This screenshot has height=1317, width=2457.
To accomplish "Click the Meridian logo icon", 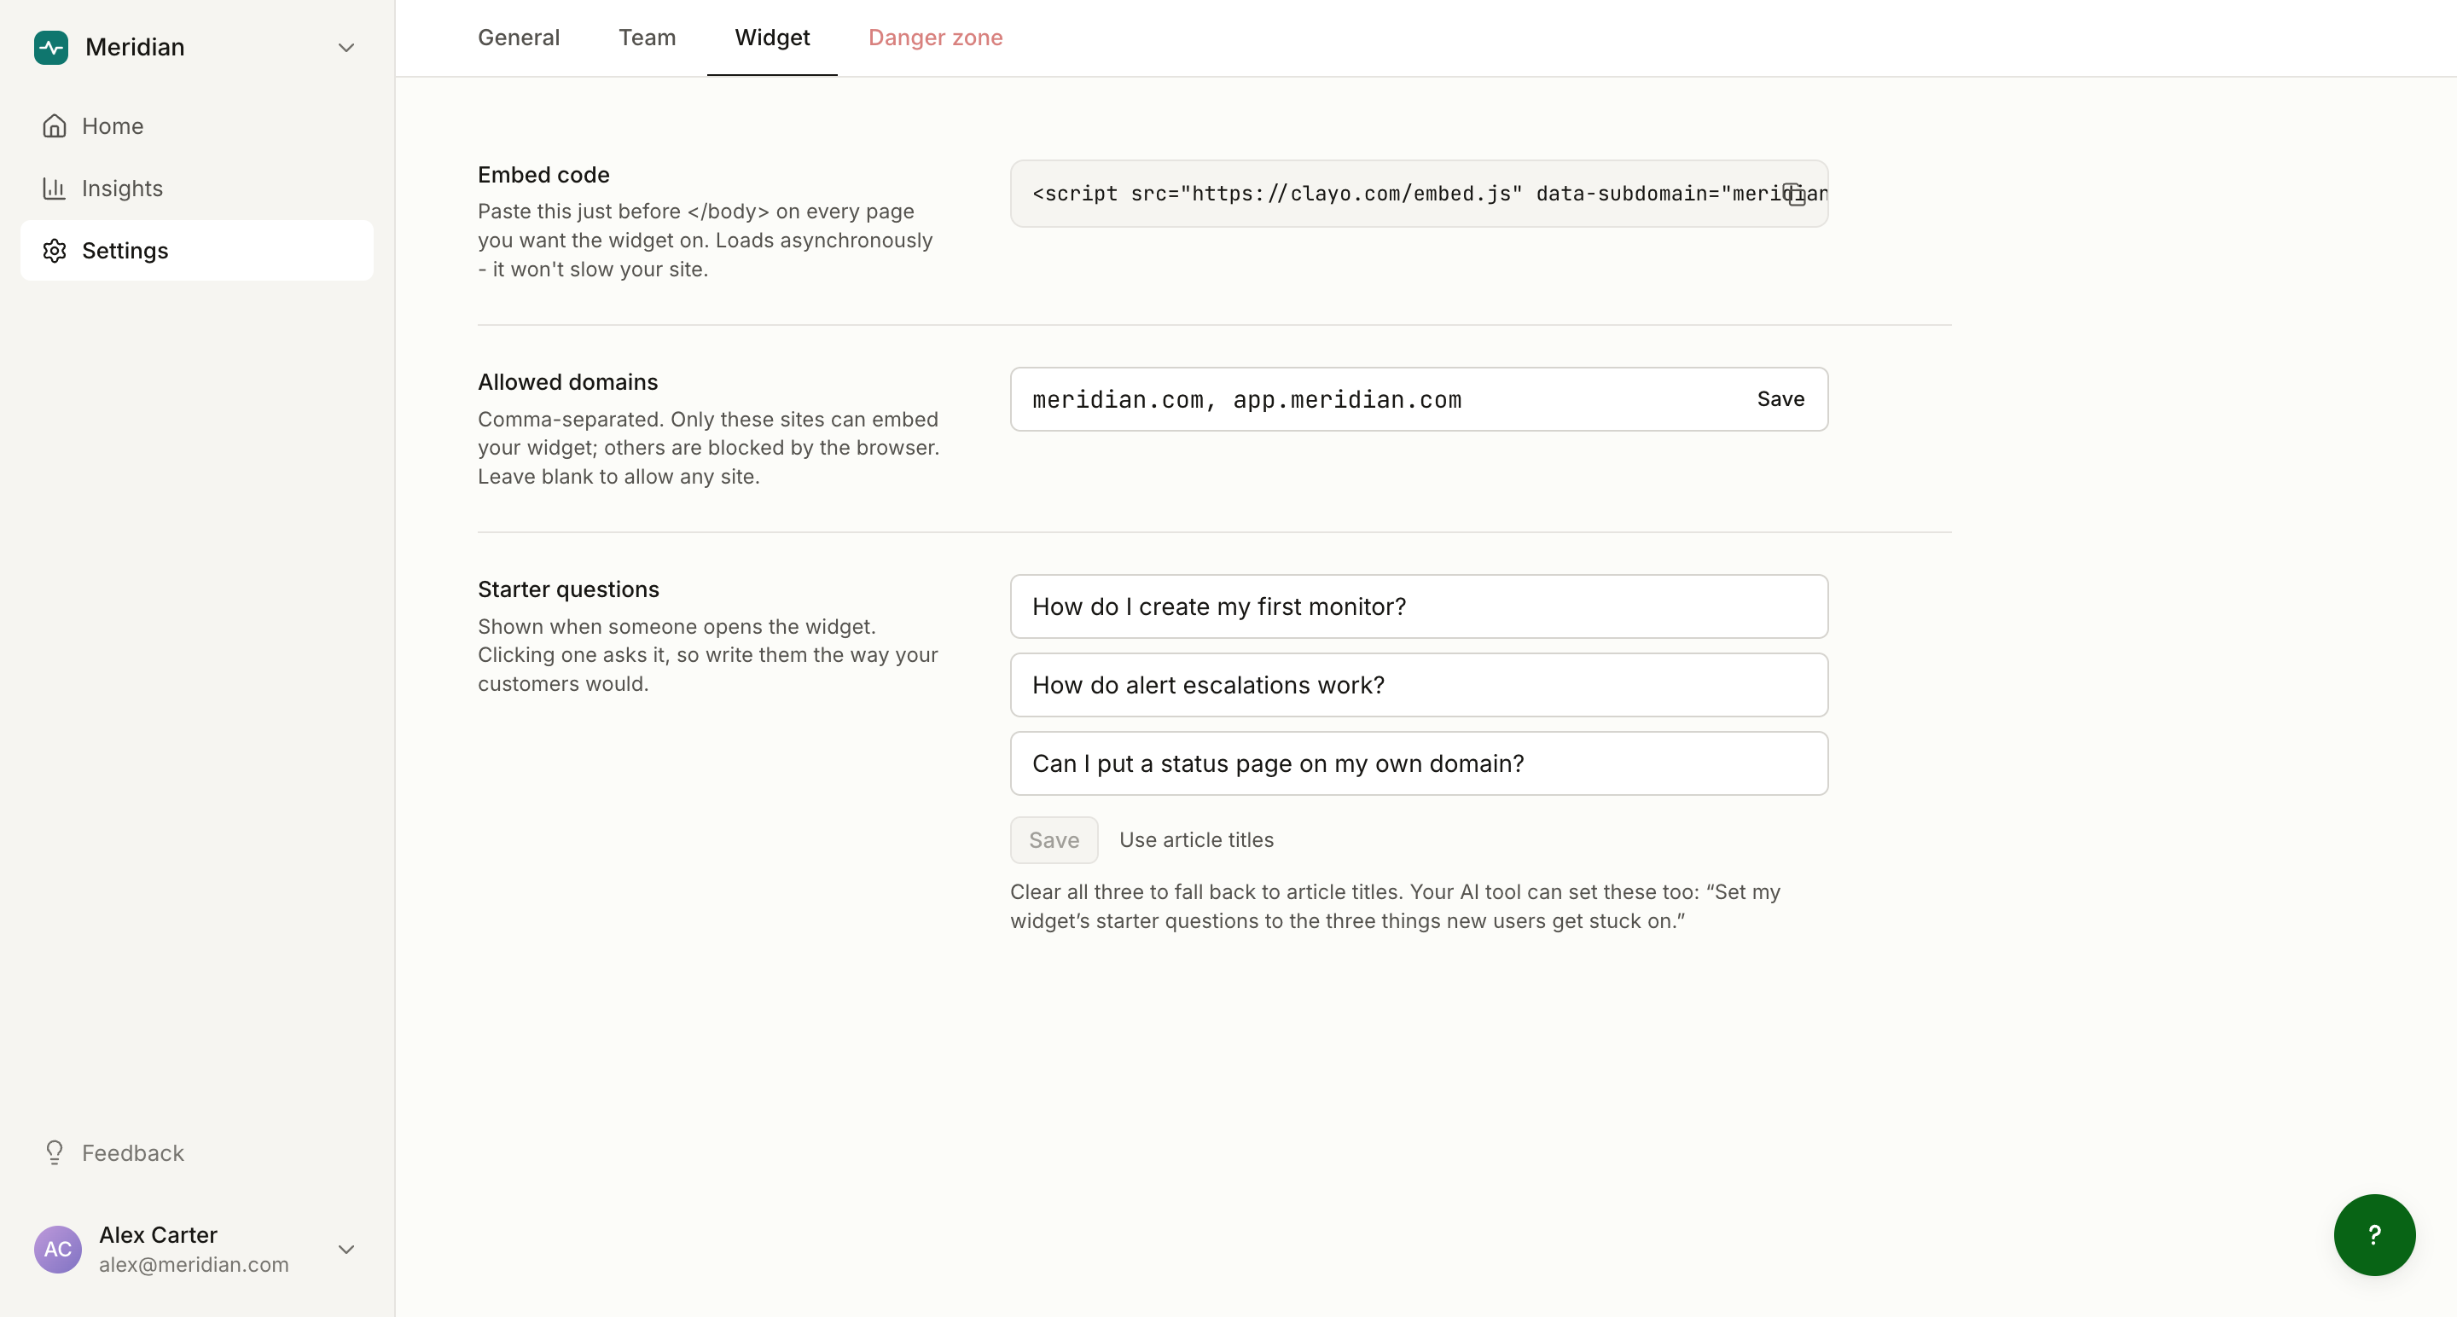I will (50, 47).
